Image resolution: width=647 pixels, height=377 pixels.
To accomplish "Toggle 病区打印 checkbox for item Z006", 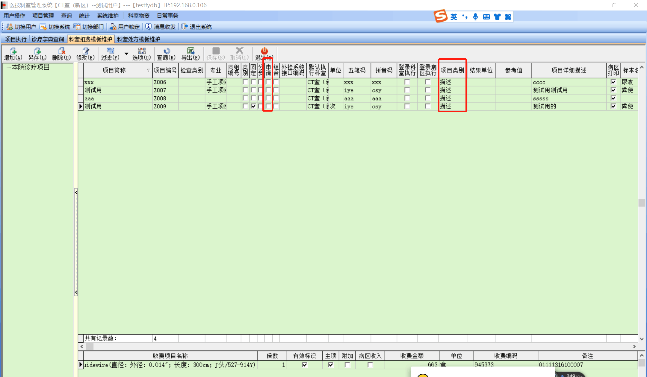I will tap(613, 82).
